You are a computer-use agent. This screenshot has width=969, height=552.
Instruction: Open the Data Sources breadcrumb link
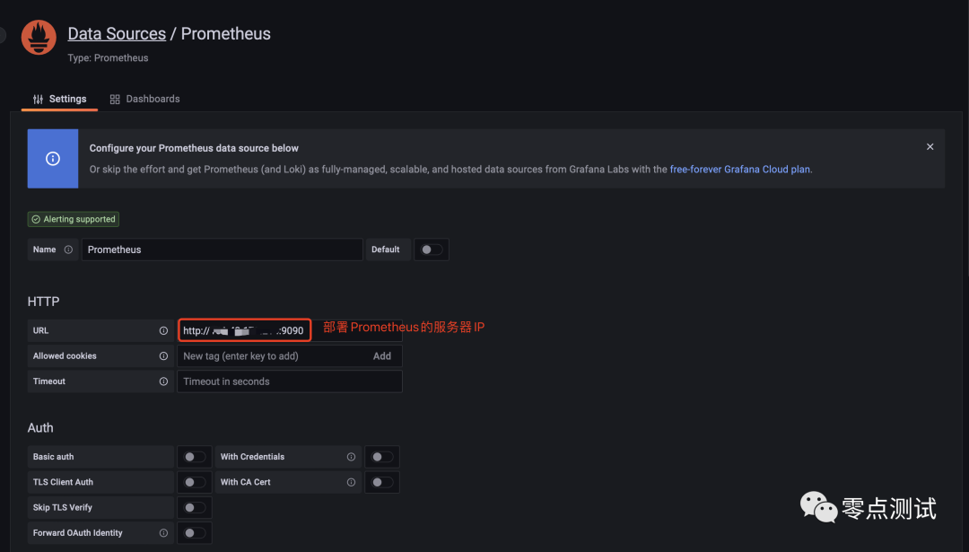click(x=117, y=33)
